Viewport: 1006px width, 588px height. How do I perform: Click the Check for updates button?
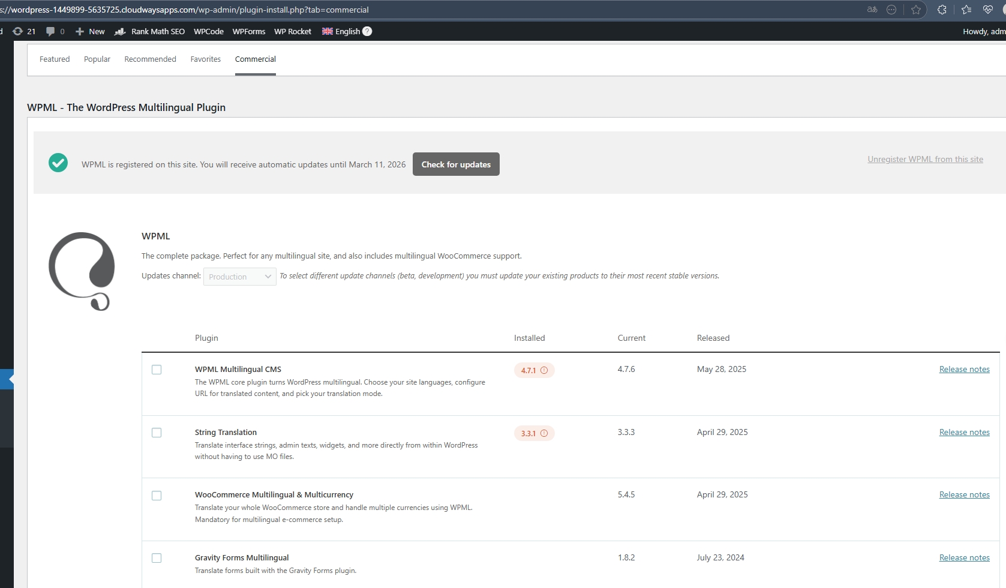pyautogui.click(x=456, y=164)
